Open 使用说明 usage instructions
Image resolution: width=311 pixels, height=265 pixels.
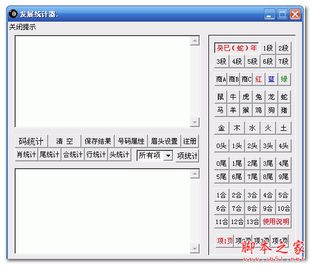coord(276,222)
